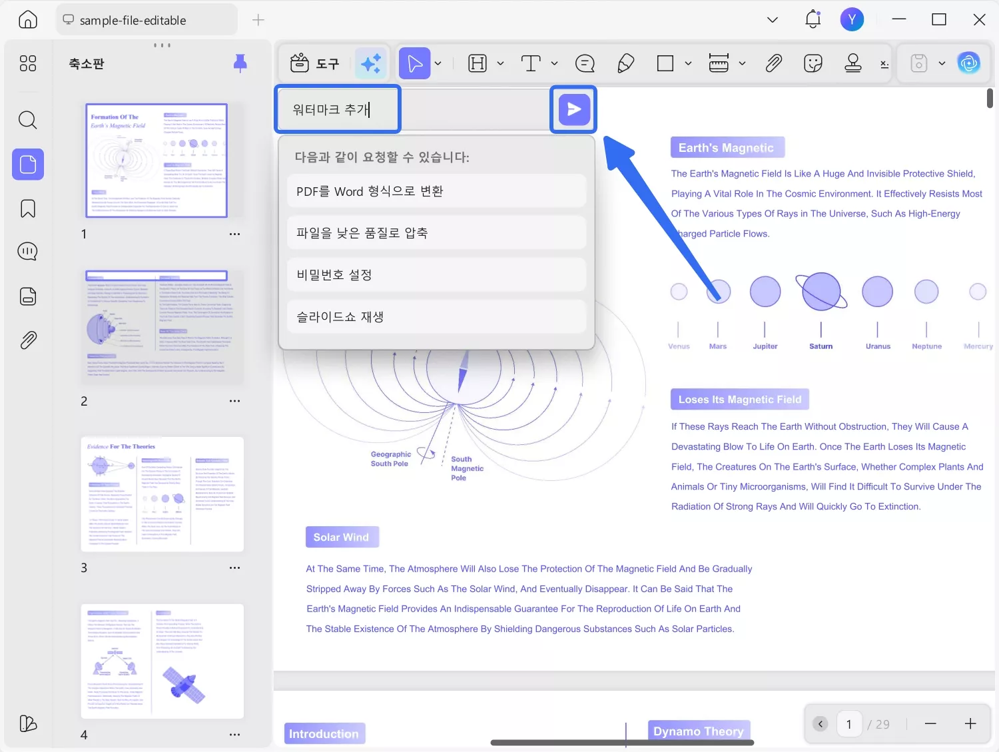
Task: Open the signature tool
Action: click(x=884, y=64)
